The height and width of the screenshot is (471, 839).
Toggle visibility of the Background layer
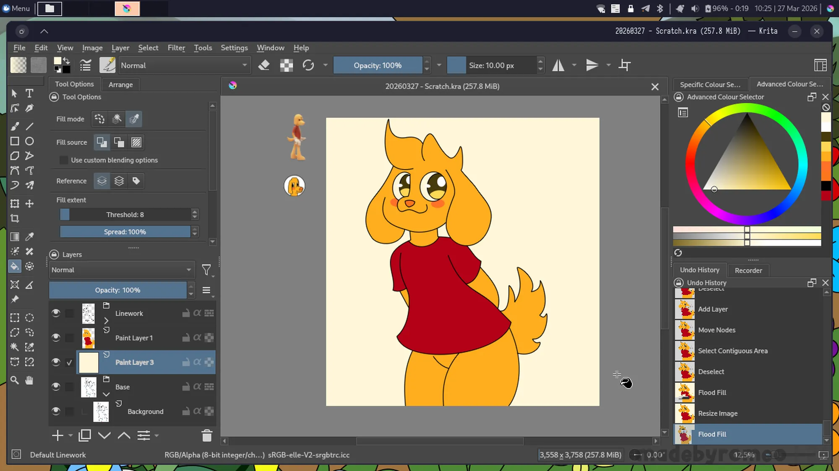pos(56,411)
